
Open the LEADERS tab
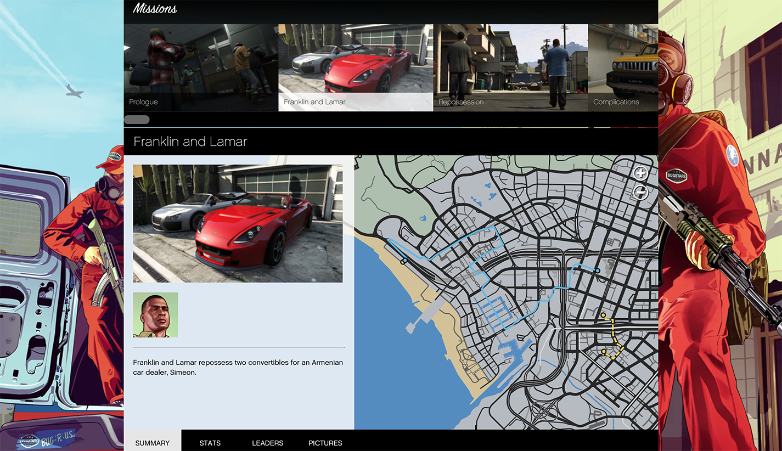pos(268,442)
